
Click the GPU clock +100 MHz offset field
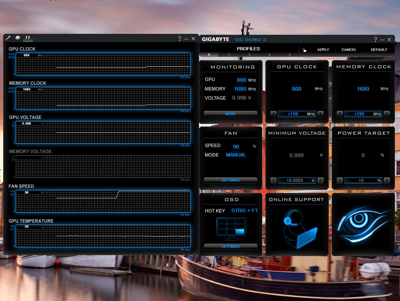pos(297,114)
